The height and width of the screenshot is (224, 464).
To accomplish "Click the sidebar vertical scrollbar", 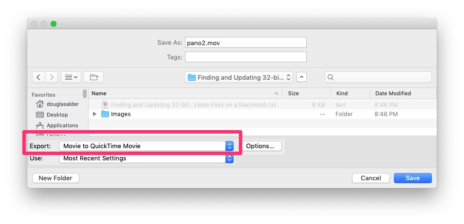I will coord(85,94).
